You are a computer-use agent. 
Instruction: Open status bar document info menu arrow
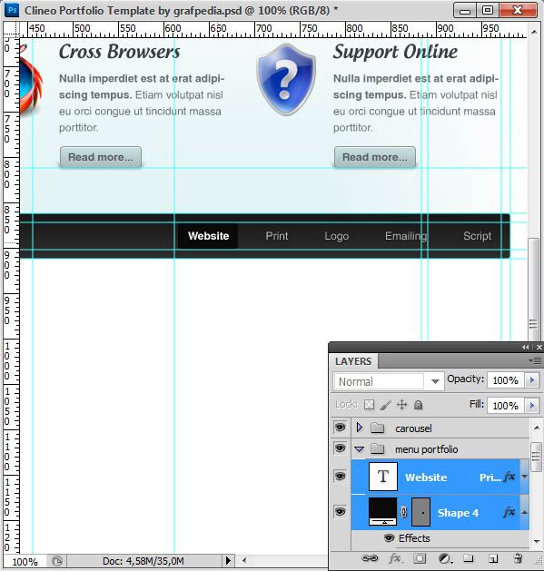[x=228, y=561]
